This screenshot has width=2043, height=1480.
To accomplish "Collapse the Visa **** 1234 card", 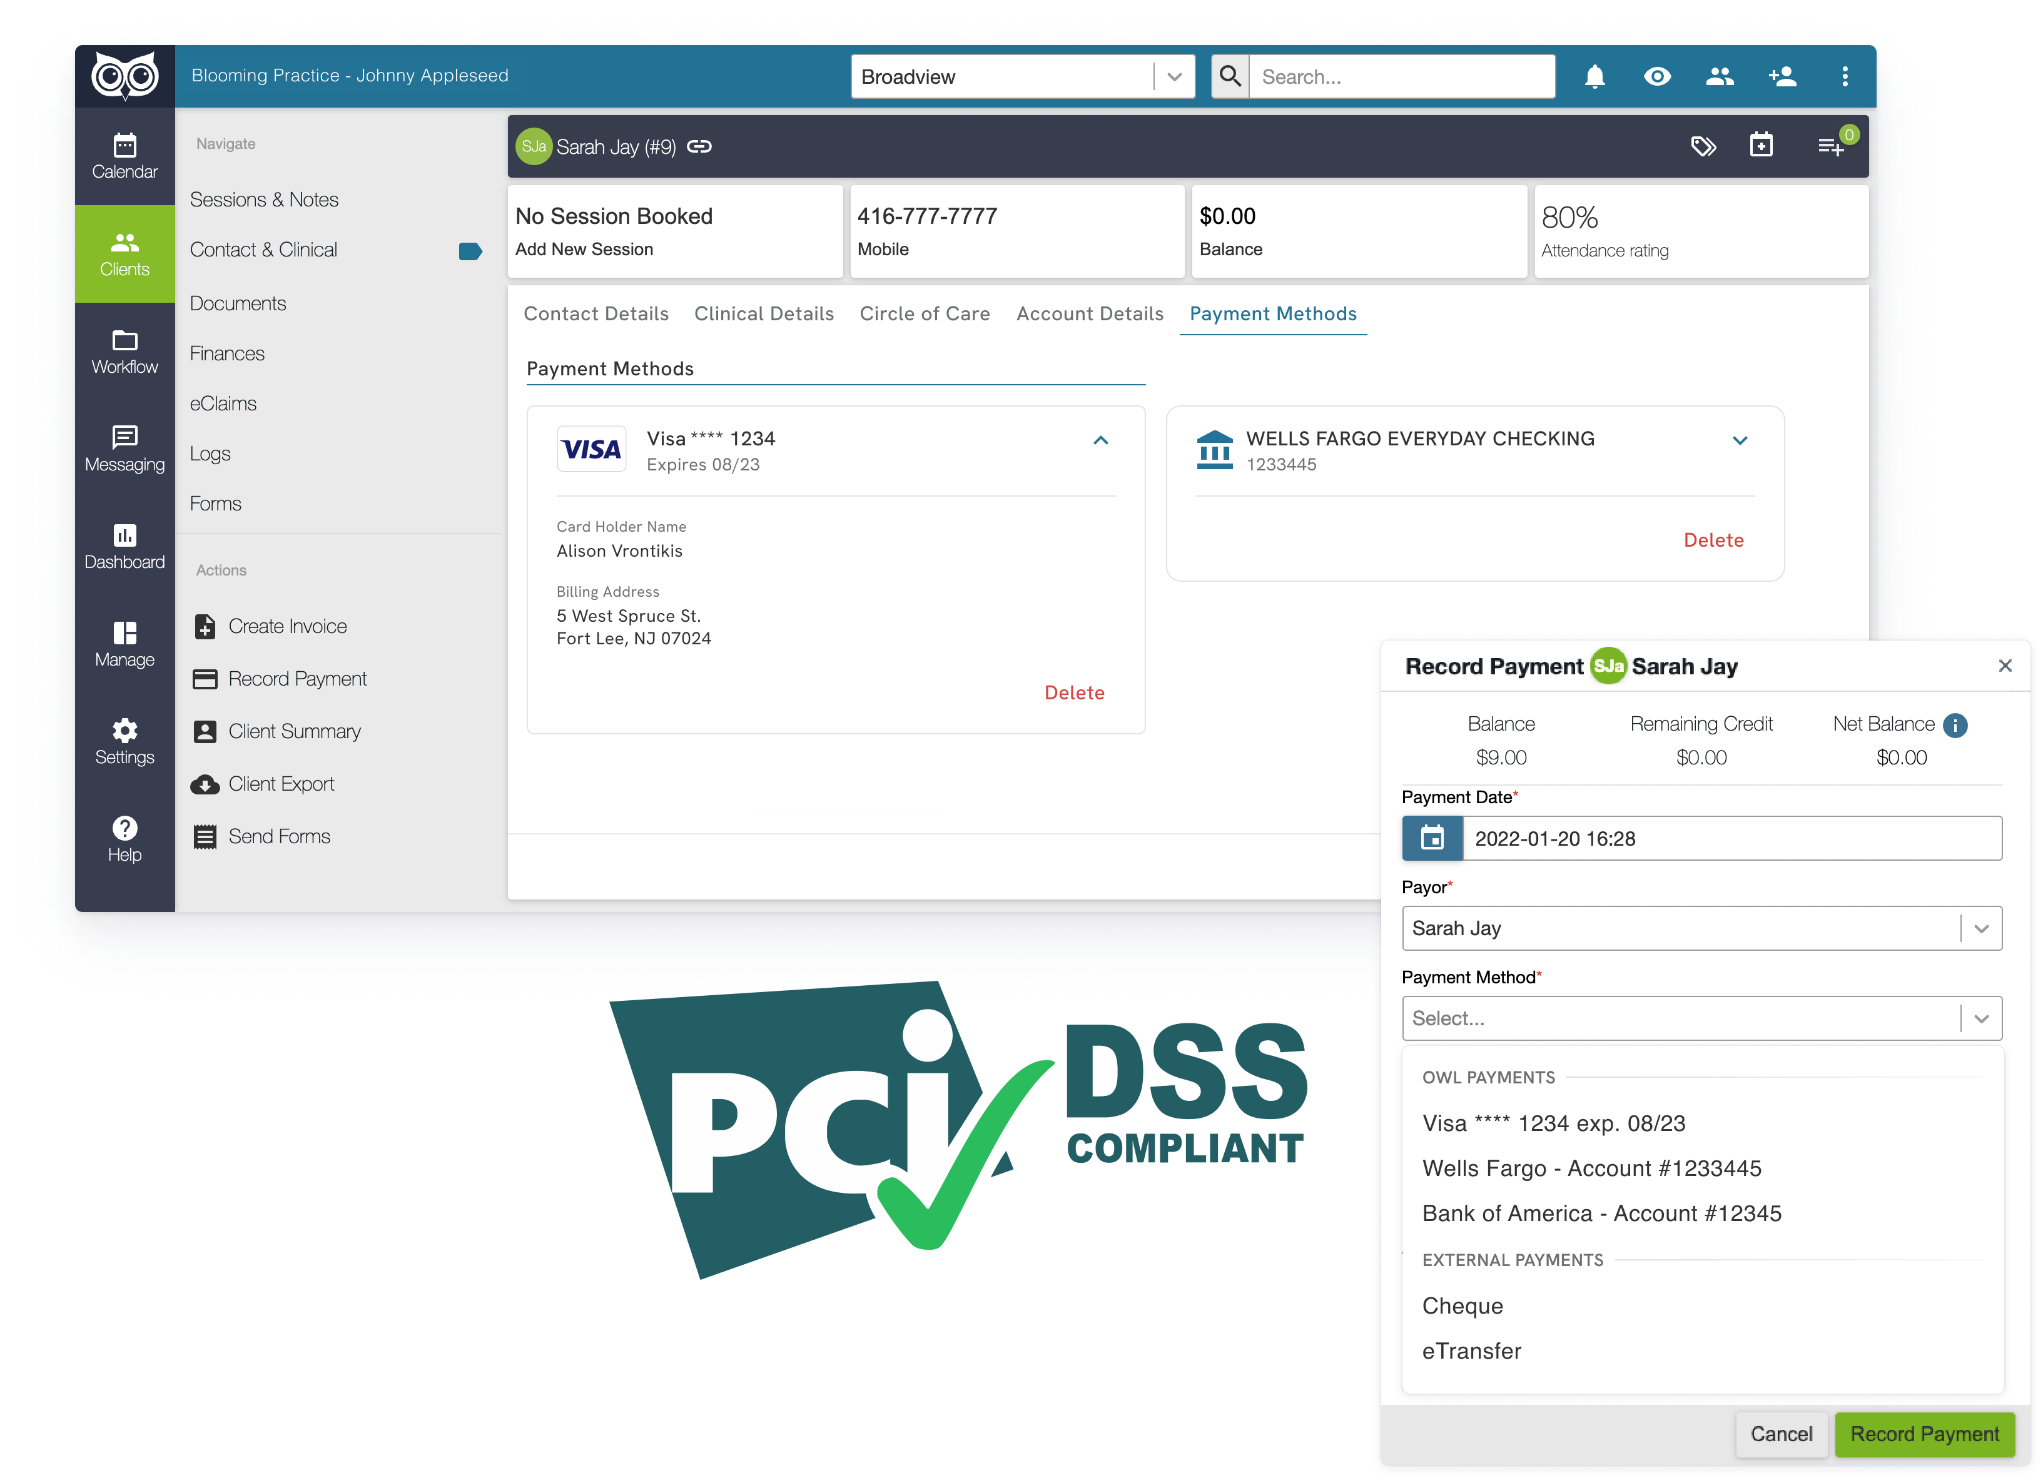I will coord(1100,440).
